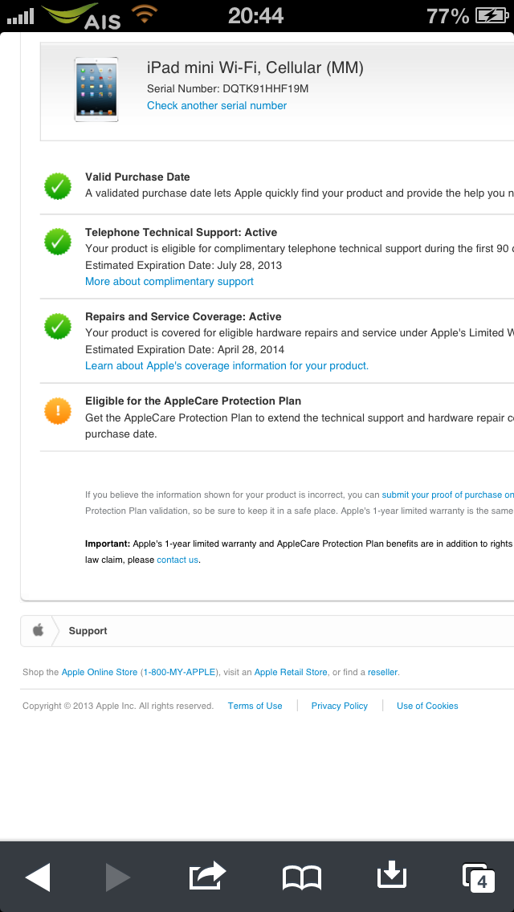Image resolution: width=514 pixels, height=912 pixels.
Task: Tap the iPad mini product thumbnail
Action: pyautogui.click(x=96, y=89)
